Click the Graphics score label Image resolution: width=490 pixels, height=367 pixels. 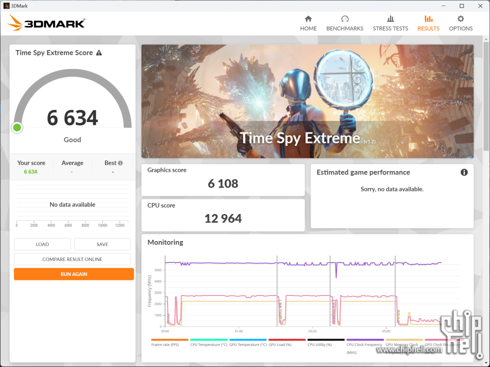click(x=167, y=170)
